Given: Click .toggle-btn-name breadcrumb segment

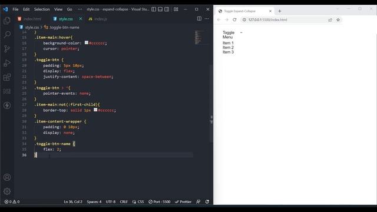Looking at the screenshot, I should point(64,27).
